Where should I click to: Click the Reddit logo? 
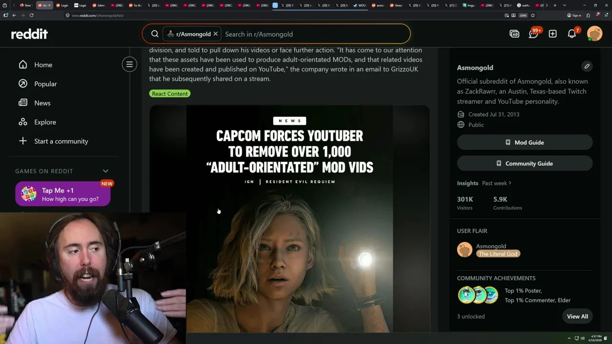click(x=30, y=34)
